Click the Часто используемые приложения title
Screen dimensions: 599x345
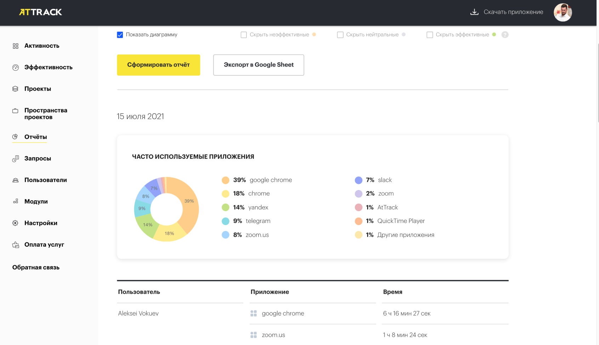point(193,157)
